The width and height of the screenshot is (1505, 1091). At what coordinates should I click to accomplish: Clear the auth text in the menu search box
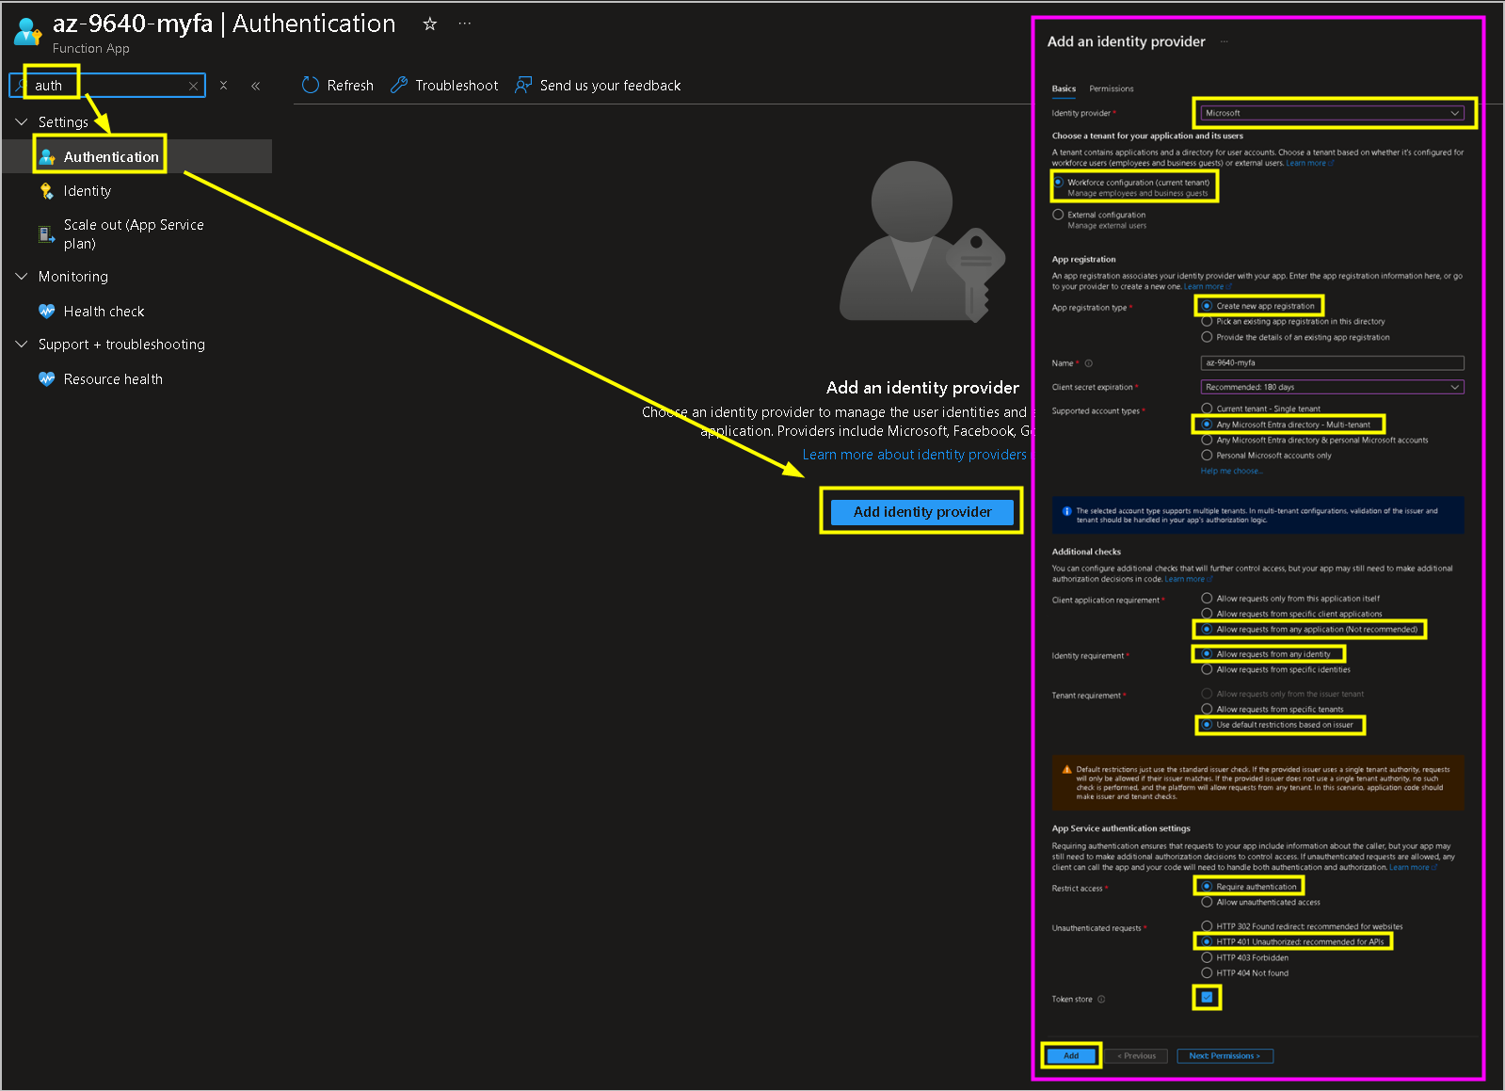tap(193, 86)
